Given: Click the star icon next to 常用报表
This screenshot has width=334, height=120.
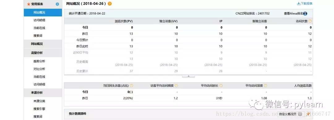Looking at the screenshot, I should pyautogui.click(x=29, y=4).
